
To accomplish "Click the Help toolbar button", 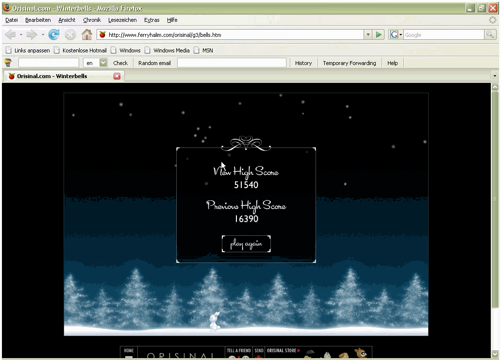I will coord(392,63).
